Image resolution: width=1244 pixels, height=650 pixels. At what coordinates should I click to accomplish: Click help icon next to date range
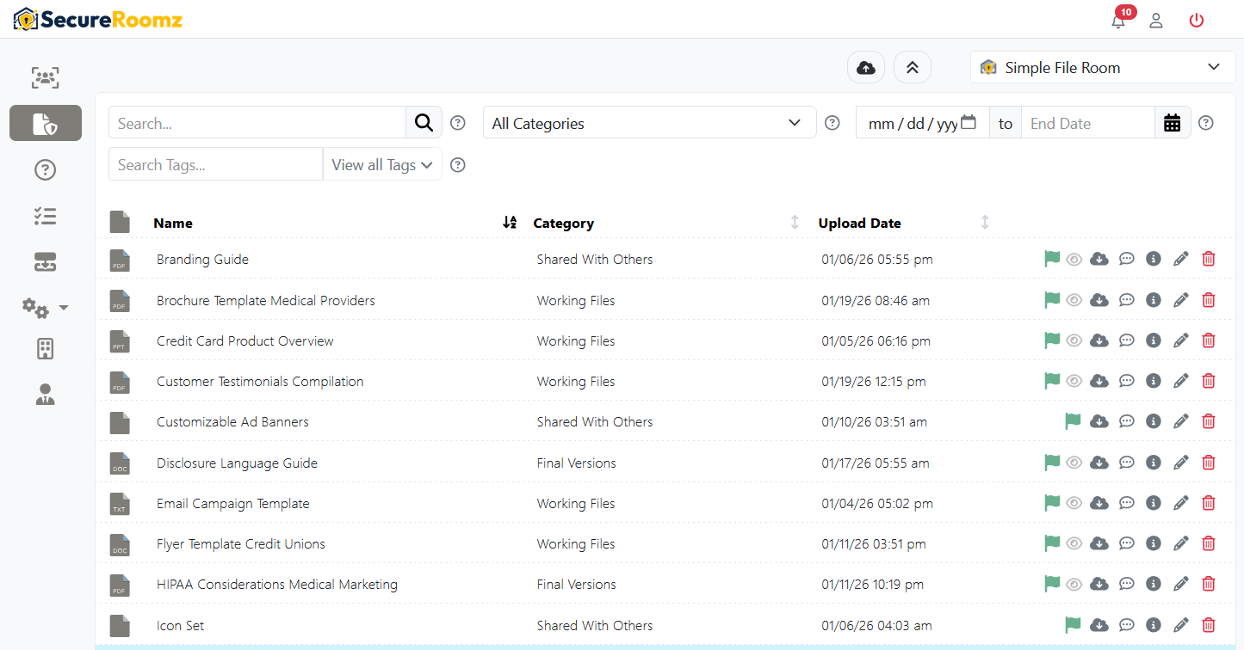point(1206,123)
